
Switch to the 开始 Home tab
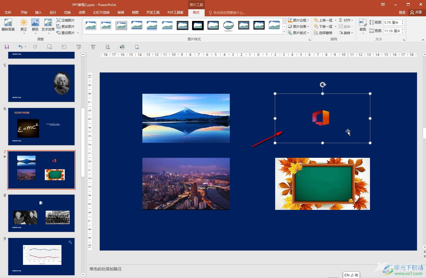(24, 13)
